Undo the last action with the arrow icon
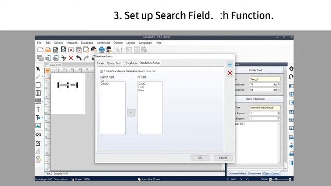 tap(79, 58)
